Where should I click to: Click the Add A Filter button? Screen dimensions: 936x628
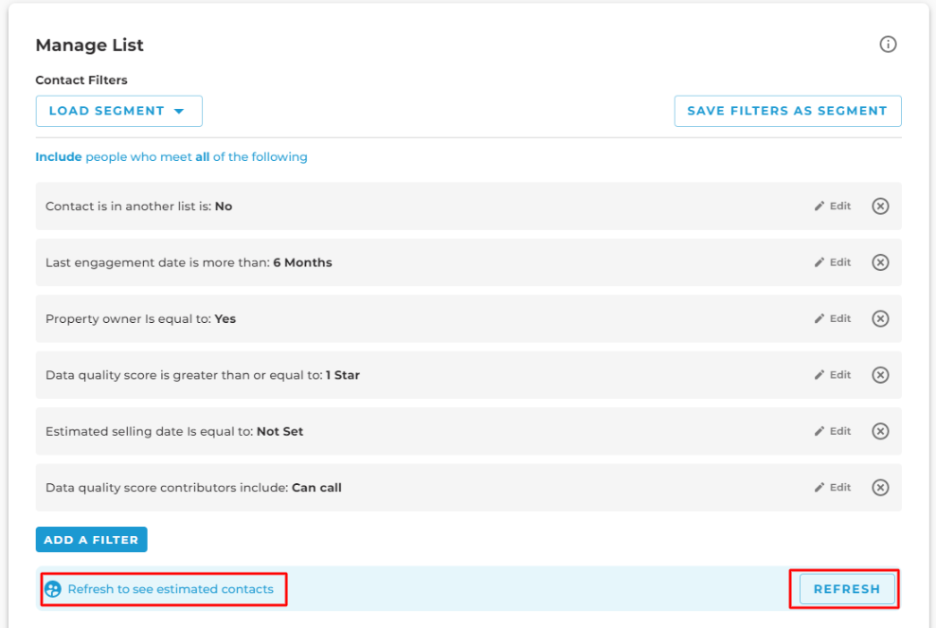click(x=91, y=540)
